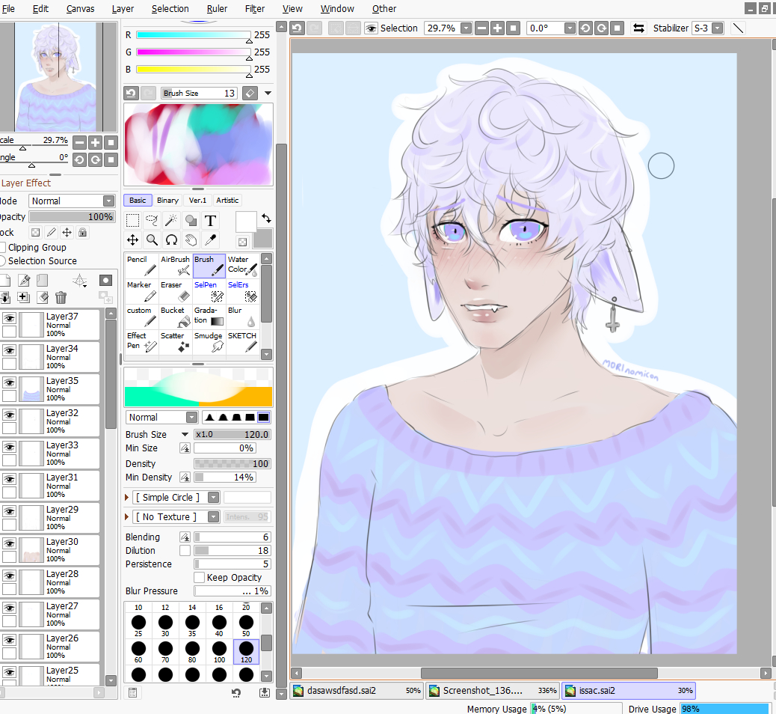Enable the Keep Opacity checkbox
Viewport: 776px width, 714px height.
coord(200,578)
